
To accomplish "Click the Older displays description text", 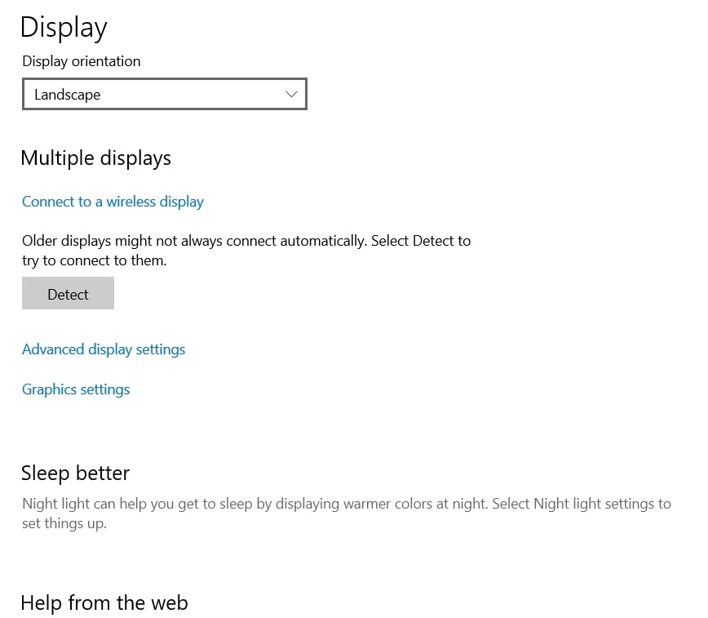I will [x=246, y=251].
